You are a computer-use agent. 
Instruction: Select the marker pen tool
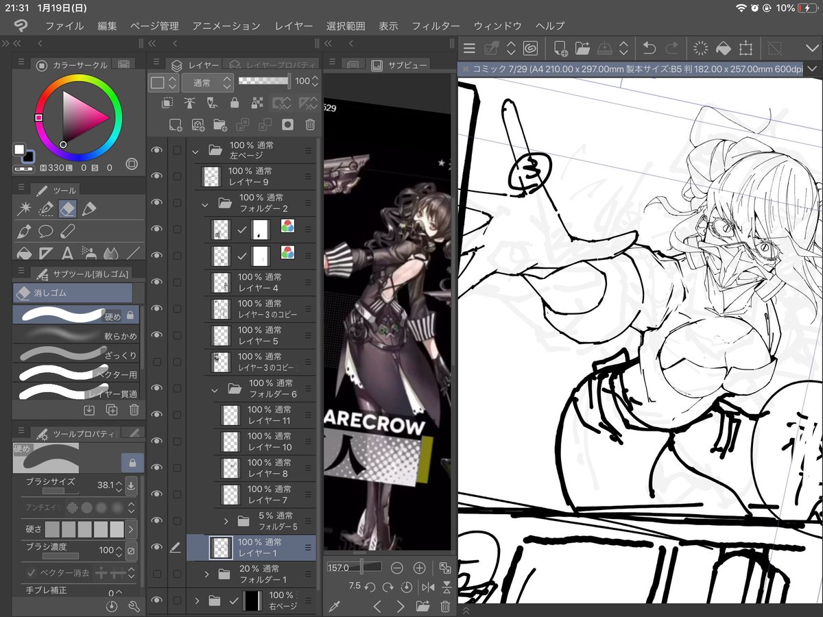(88, 209)
